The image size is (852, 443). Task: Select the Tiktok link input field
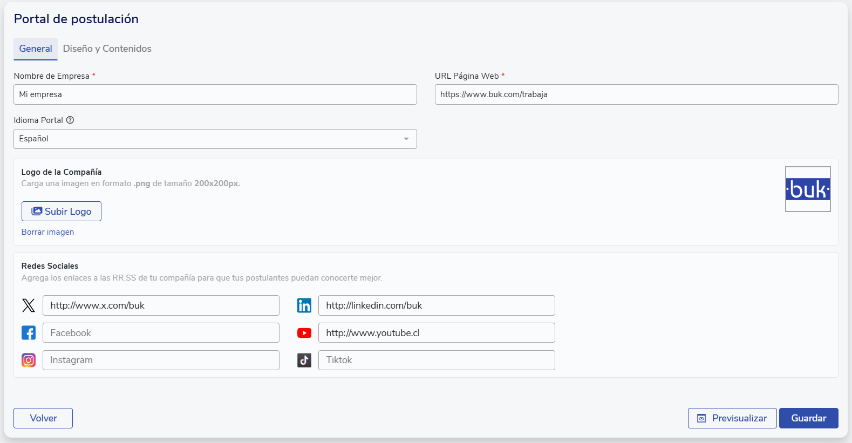click(x=437, y=360)
